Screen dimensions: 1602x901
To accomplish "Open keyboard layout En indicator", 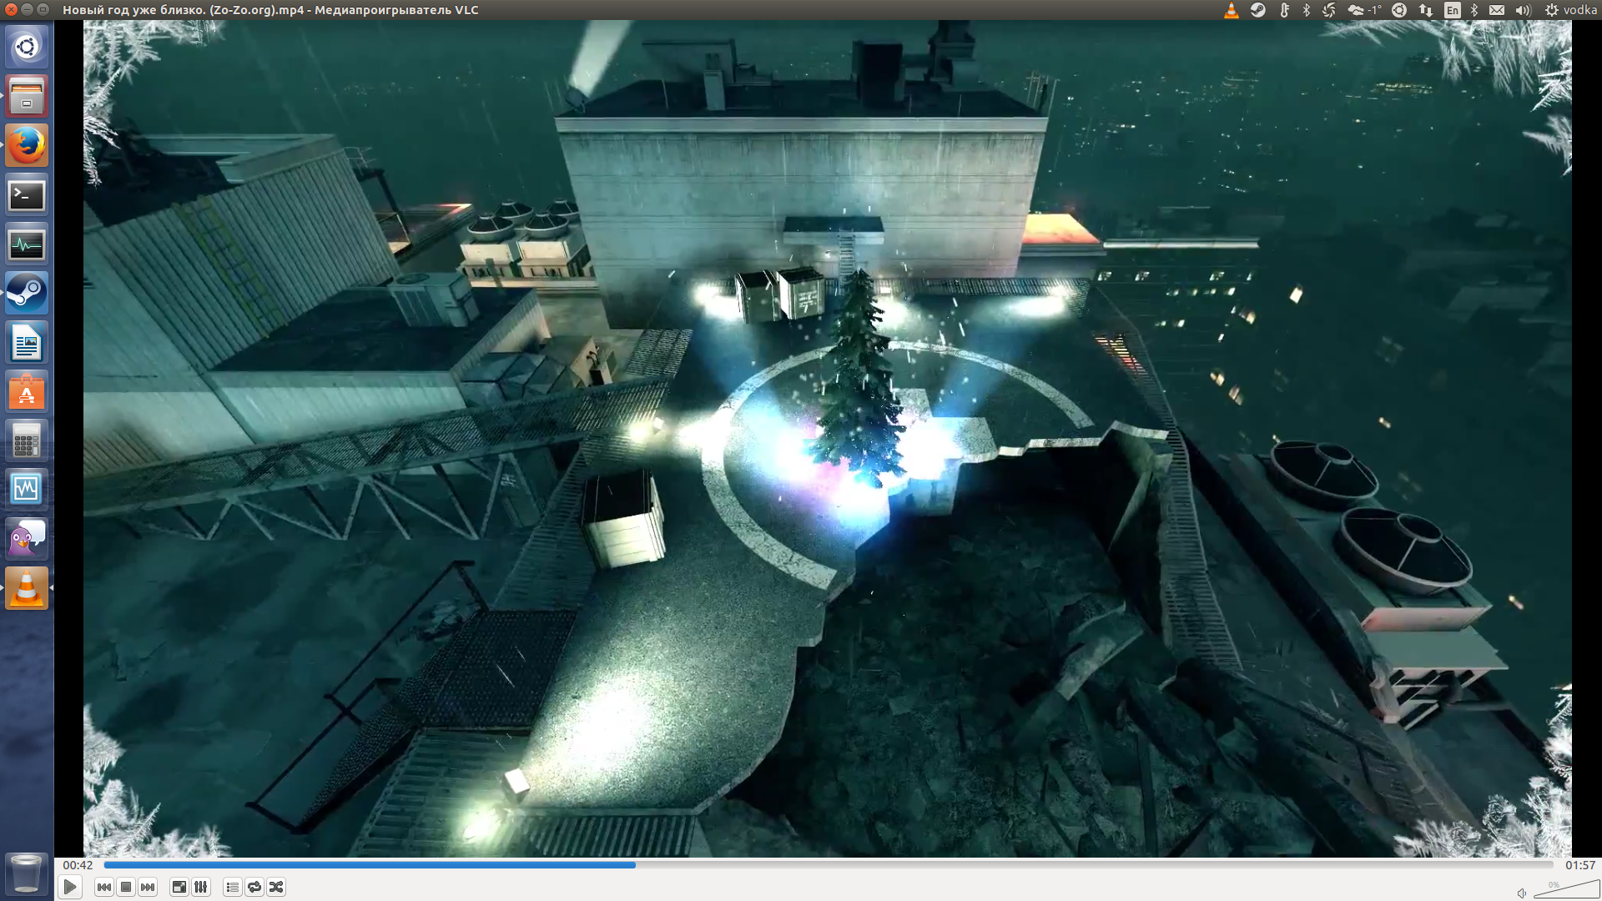I will pyautogui.click(x=1453, y=10).
